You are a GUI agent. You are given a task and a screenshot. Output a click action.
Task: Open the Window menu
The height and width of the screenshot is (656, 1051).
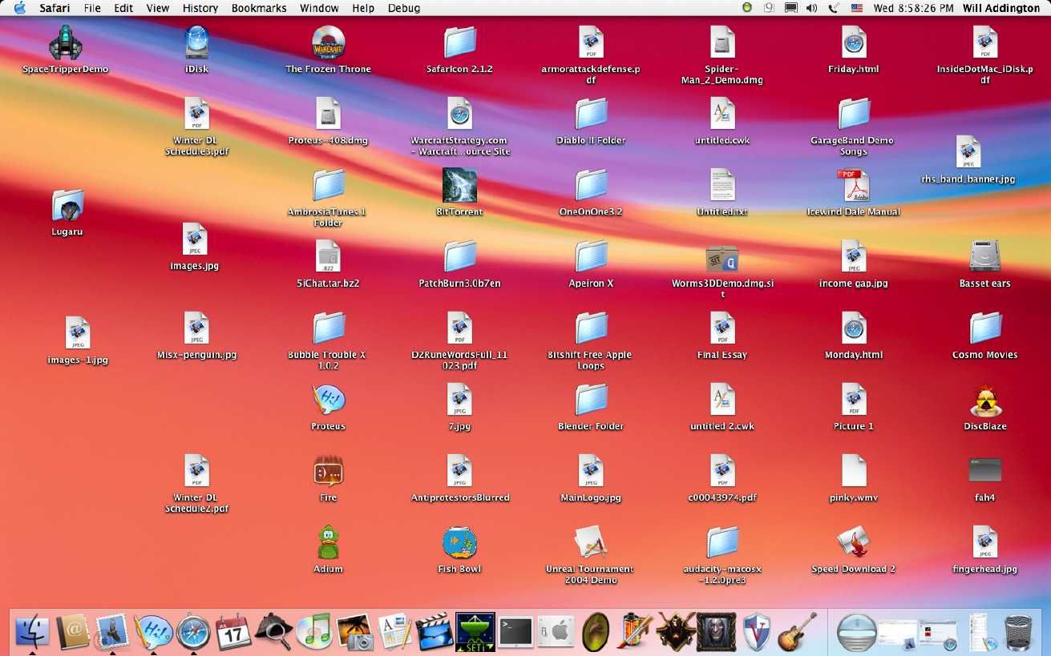click(x=319, y=8)
